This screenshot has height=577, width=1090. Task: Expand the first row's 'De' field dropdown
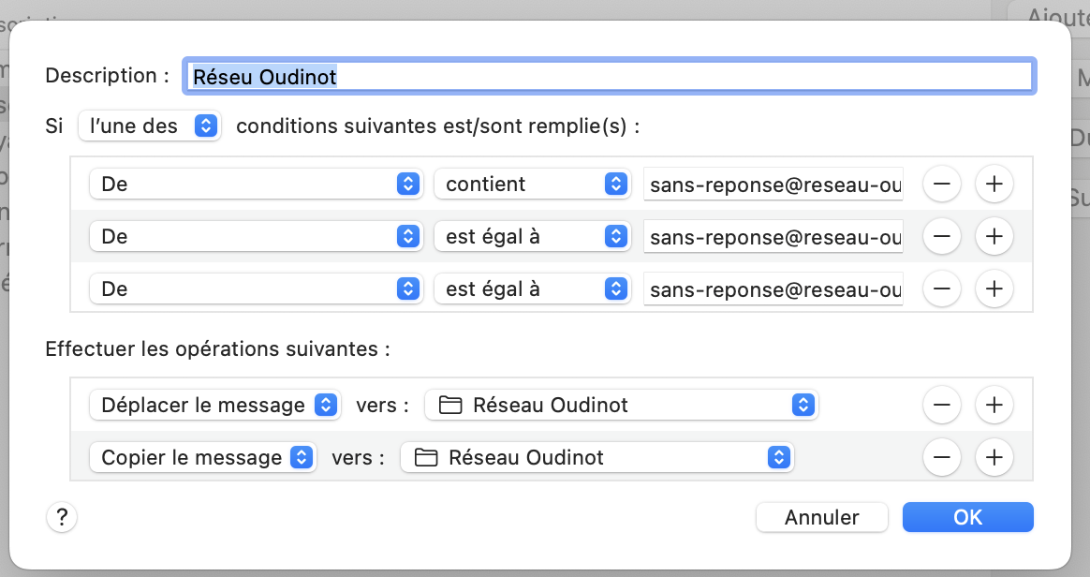[x=253, y=185]
